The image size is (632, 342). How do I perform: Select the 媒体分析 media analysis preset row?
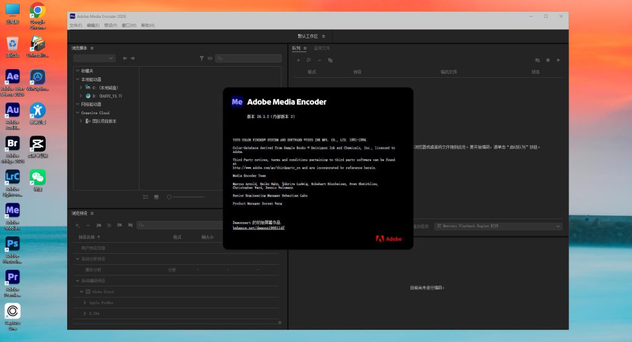coord(177,270)
